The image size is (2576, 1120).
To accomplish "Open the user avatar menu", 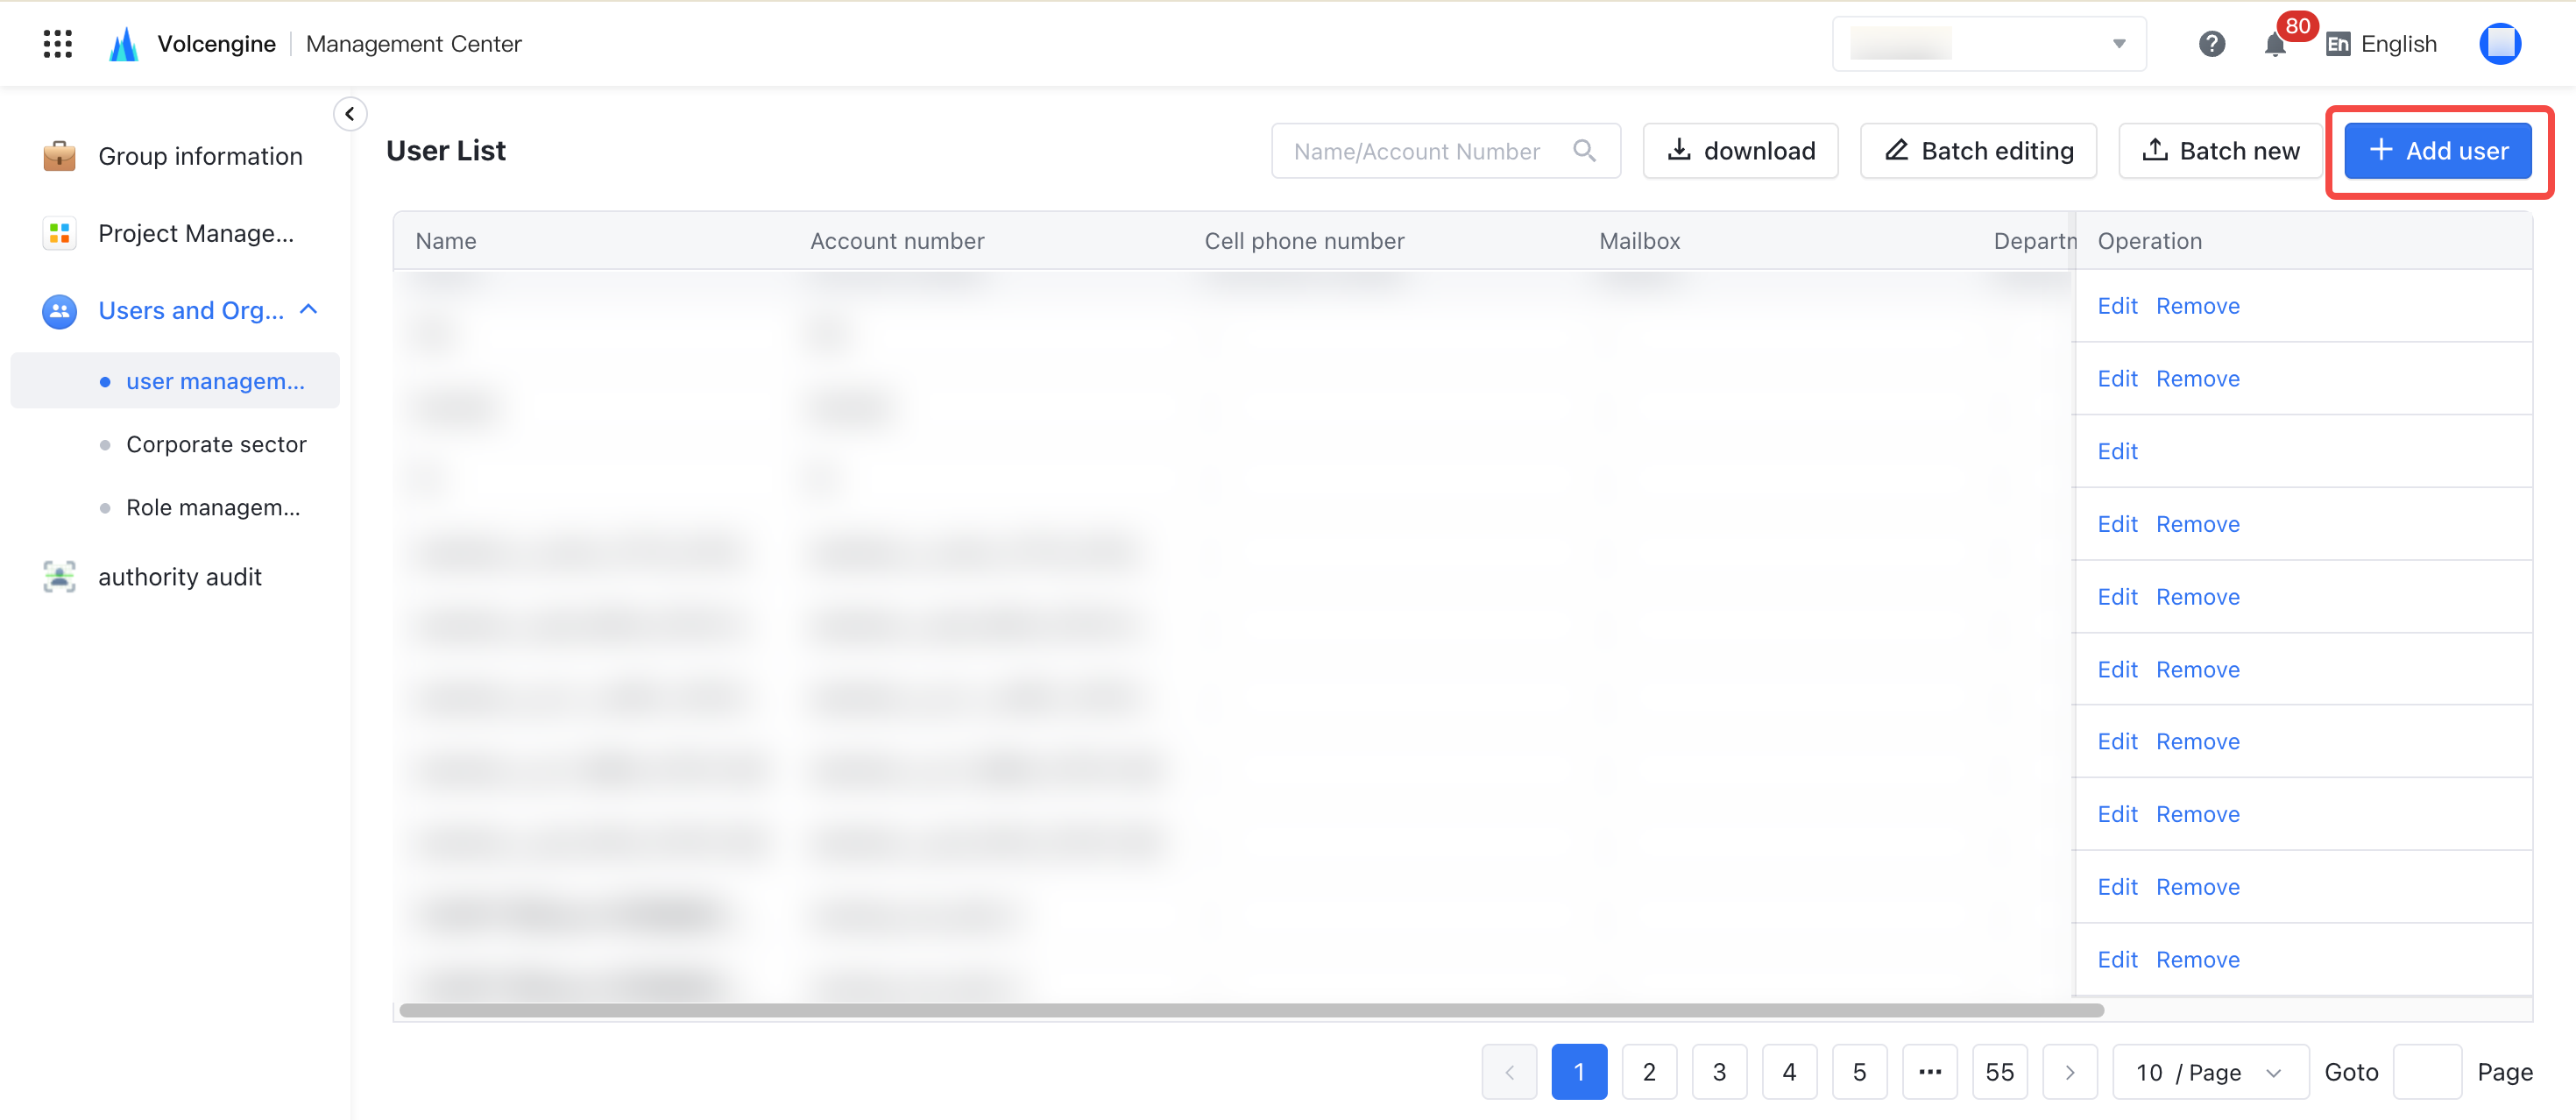I will coord(2500,44).
